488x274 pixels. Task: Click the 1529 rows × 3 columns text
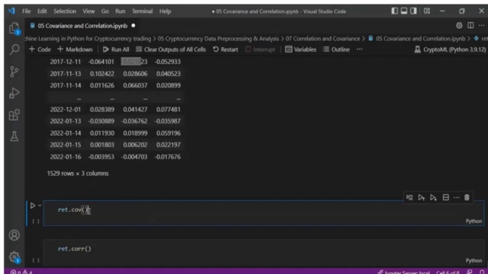click(78, 174)
